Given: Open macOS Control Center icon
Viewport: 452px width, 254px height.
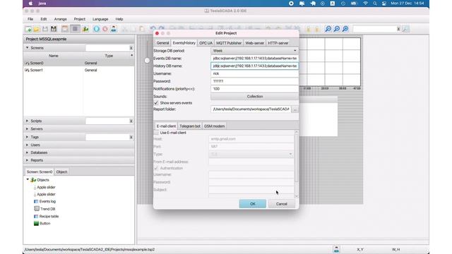Looking at the screenshot, I should pos(384,4).
